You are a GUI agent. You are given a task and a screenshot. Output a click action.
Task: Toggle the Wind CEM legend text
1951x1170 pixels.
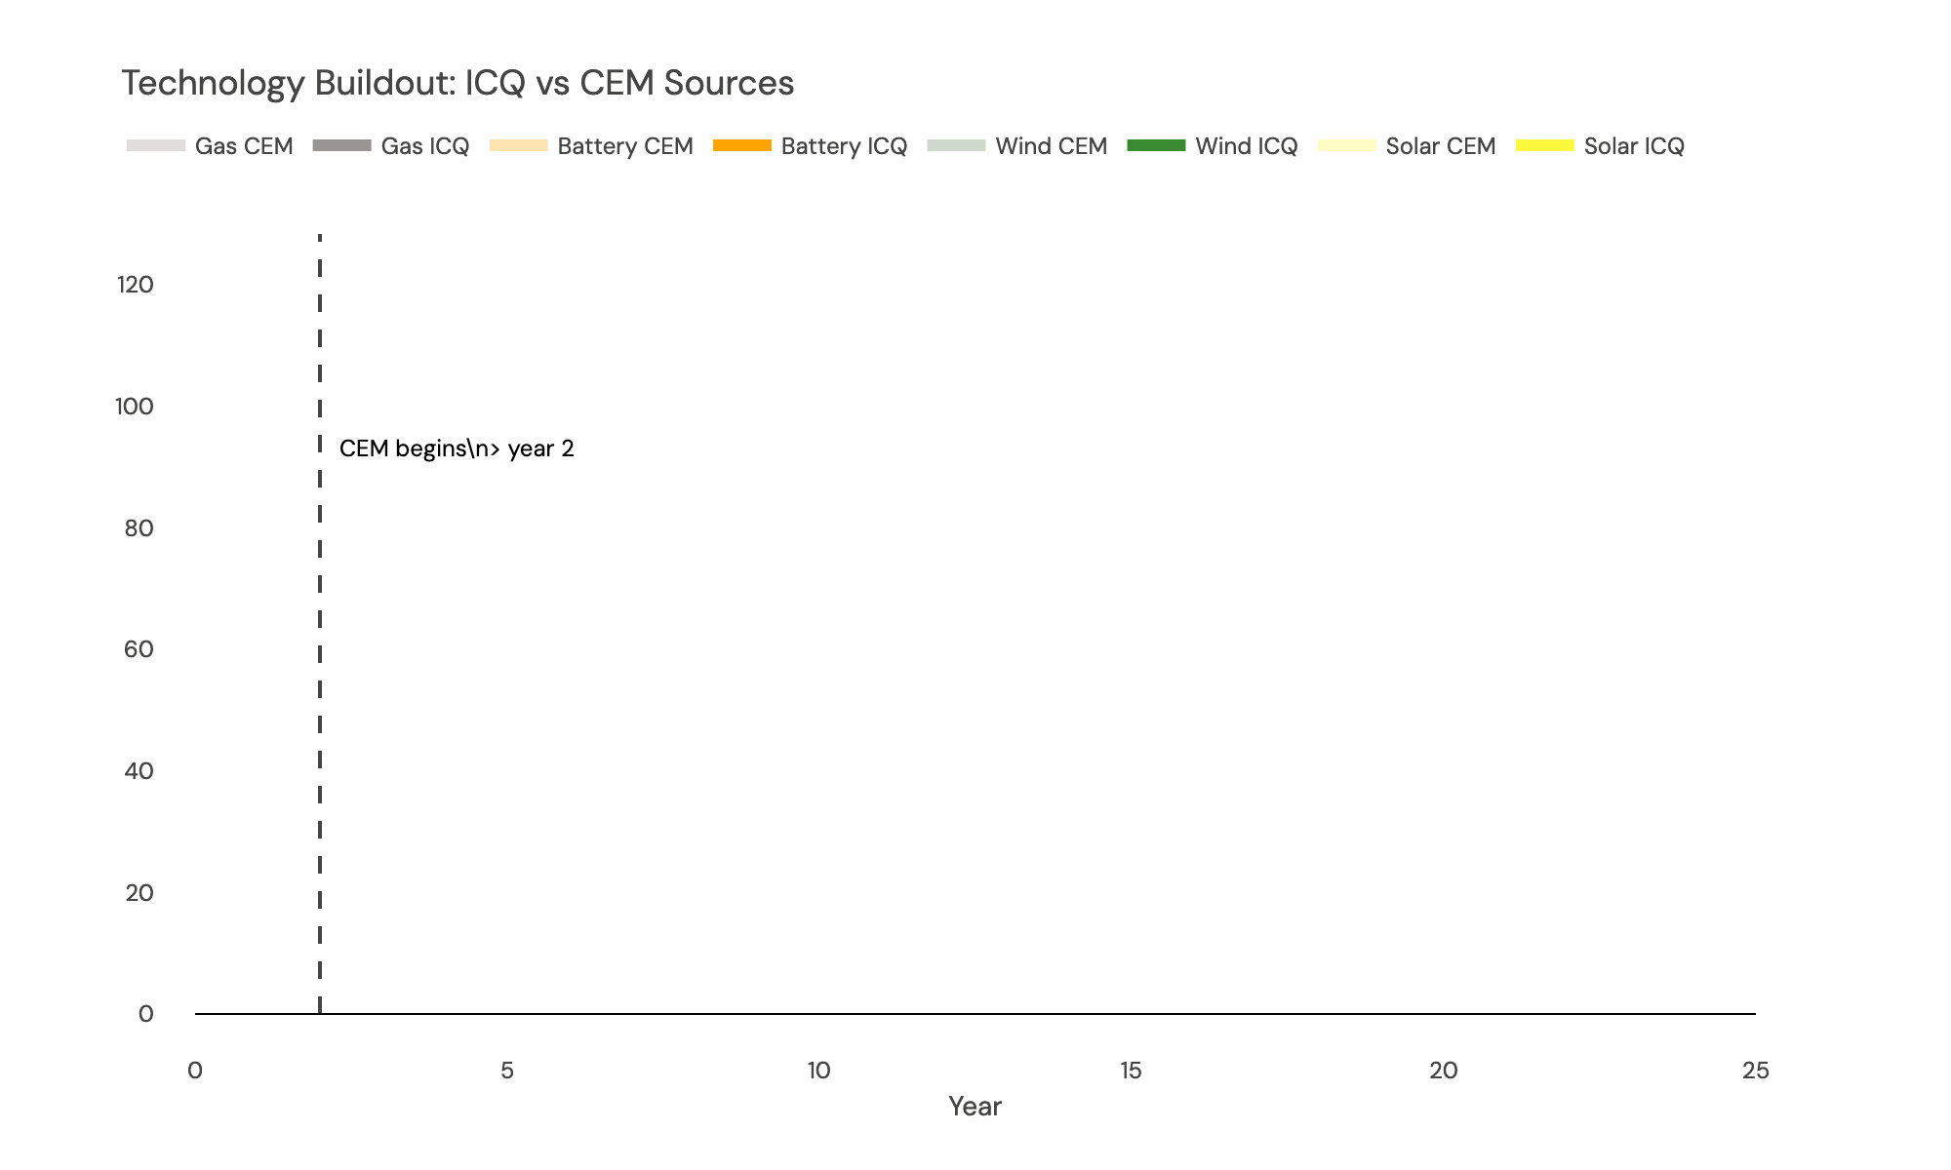(x=1052, y=146)
